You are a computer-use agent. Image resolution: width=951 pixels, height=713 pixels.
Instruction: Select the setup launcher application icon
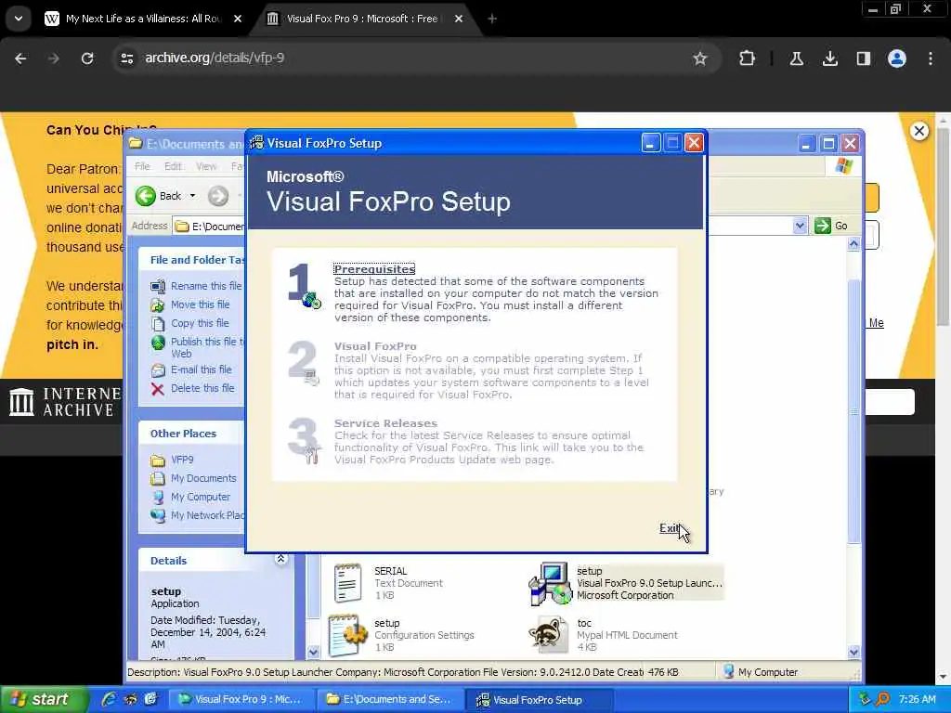[x=550, y=583]
